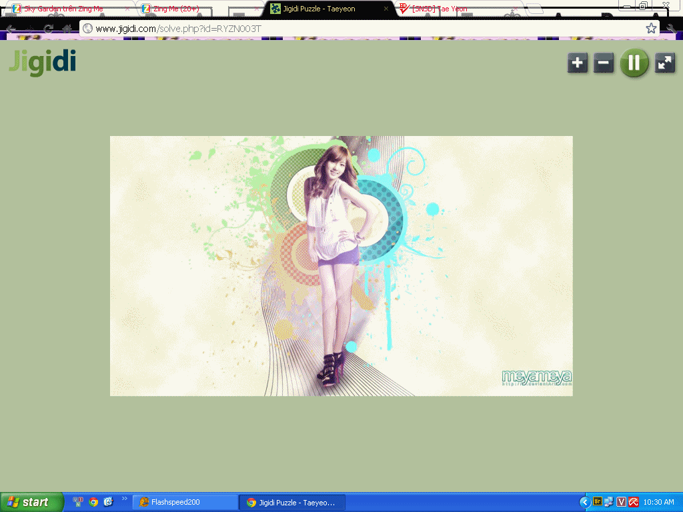Screen dimensions: 683x512
Task: Click the site info globe icon
Action: click(87, 29)
